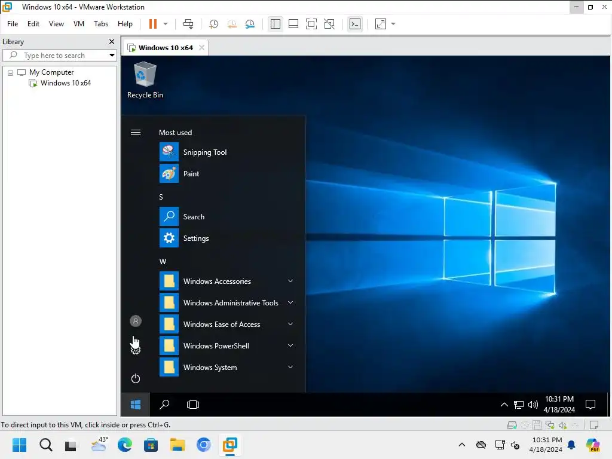The width and height of the screenshot is (612, 459).
Task: Click the guest taskbar search icon
Action: (x=164, y=405)
